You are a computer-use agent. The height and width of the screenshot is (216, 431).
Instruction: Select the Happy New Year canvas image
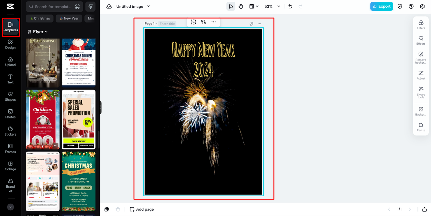coord(203,111)
